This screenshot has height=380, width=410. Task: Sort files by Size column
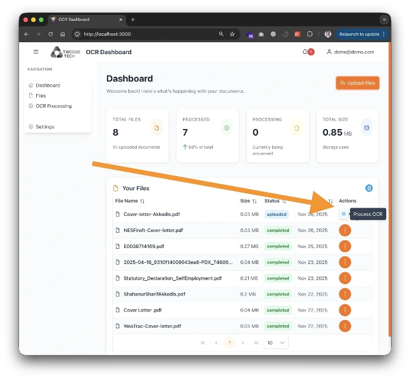pos(254,201)
